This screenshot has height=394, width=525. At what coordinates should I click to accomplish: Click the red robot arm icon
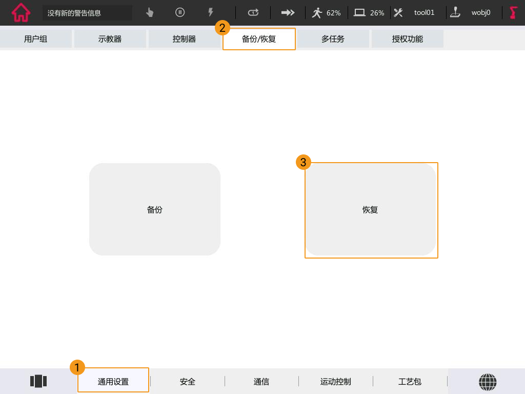(x=514, y=13)
